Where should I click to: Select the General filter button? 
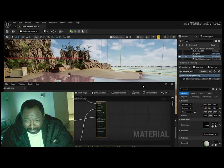pos(184,93)
